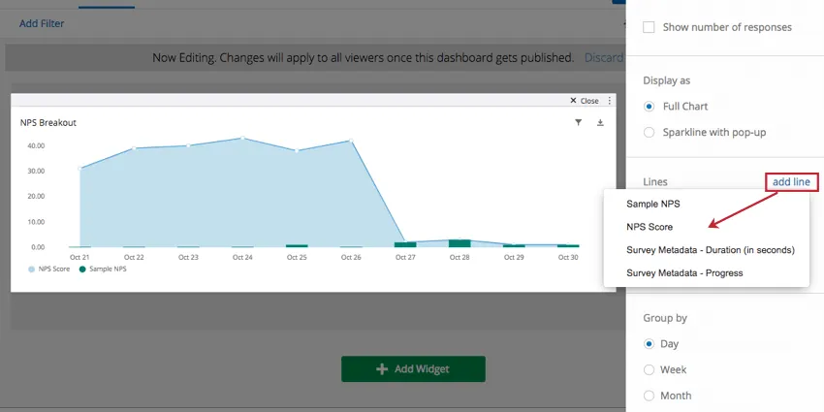Group the chart by Month

649,396
